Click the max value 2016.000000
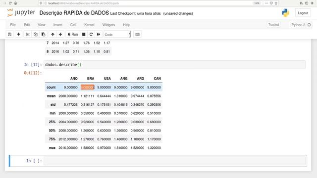The image size is (317, 178). 68,148
